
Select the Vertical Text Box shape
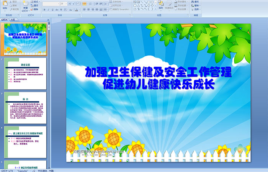(138, 2)
